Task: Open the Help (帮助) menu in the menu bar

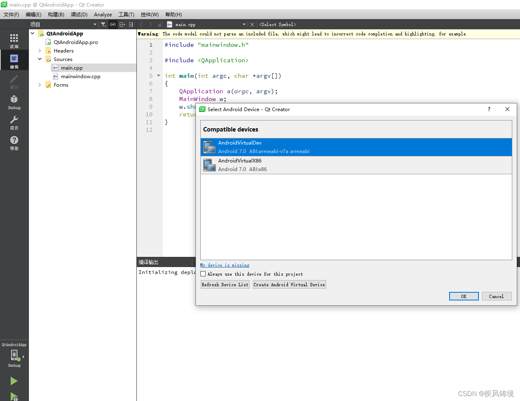Action: tap(173, 14)
